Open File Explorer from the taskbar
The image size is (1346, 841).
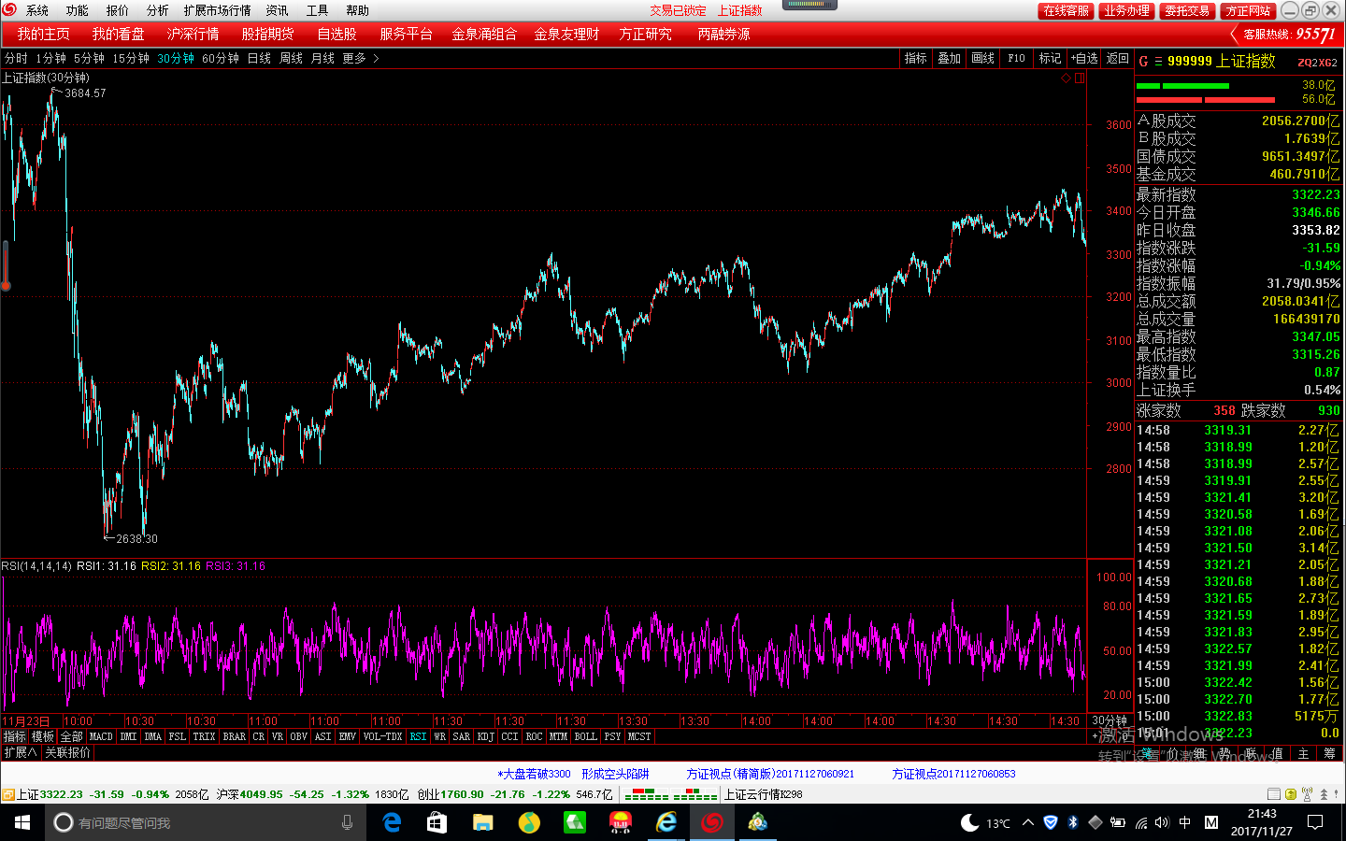pos(482,822)
